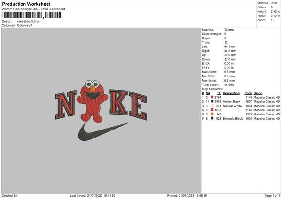The width and height of the screenshot is (282, 199).
Task: Click the 'Page 1 of 1' footer text
Action: click(272, 196)
